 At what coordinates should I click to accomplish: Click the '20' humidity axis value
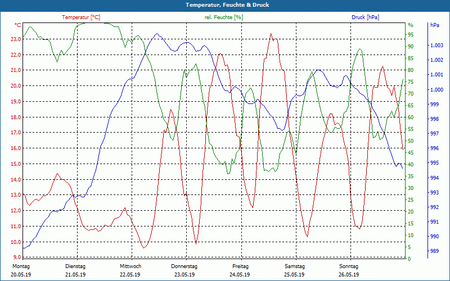(411, 212)
